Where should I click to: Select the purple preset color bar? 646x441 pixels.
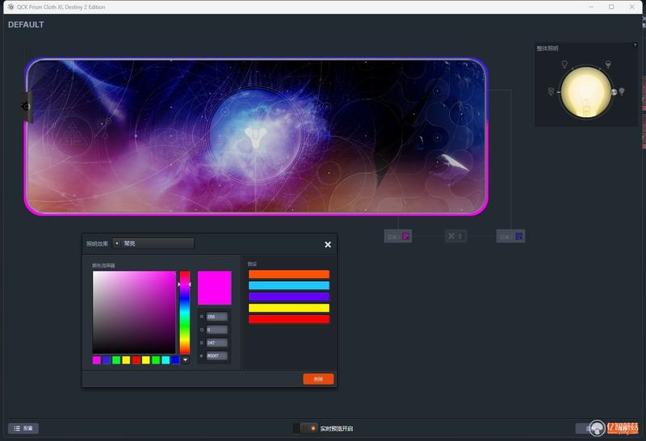click(289, 296)
